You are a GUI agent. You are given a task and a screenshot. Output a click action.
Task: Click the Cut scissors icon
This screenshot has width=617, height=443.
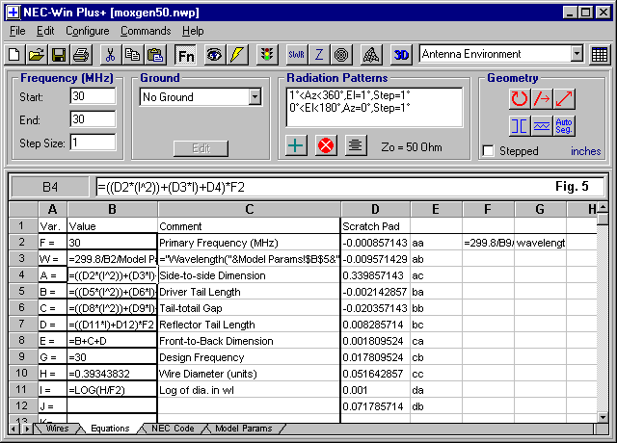pos(110,55)
